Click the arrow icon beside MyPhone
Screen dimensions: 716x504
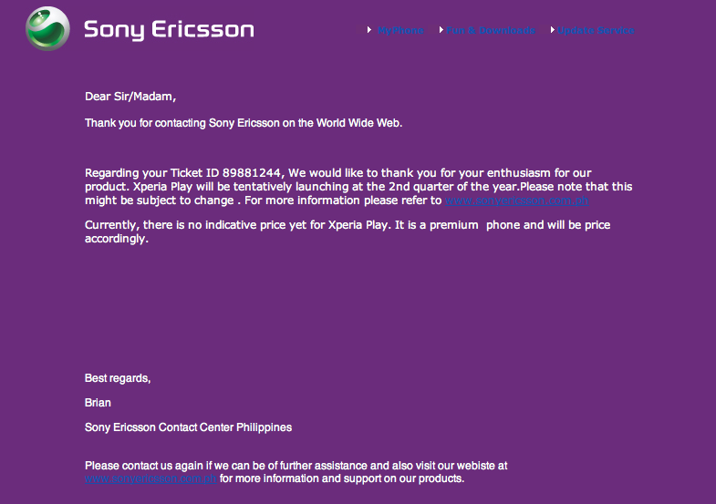369,30
